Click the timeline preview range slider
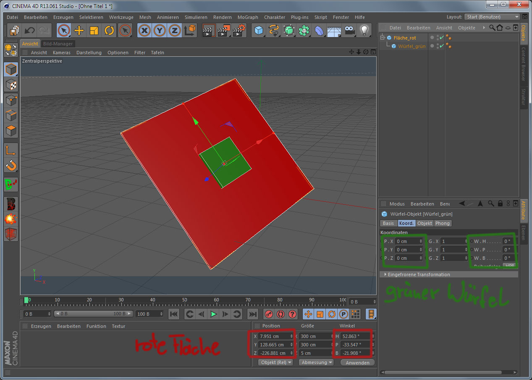 [94, 314]
